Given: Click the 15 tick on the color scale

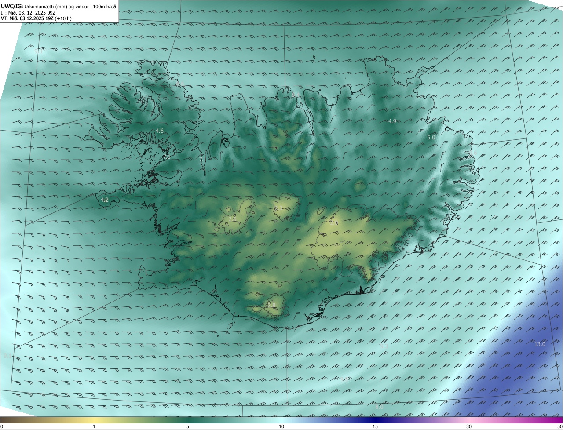Looking at the screenshot, I should click(x=375, y=426).
